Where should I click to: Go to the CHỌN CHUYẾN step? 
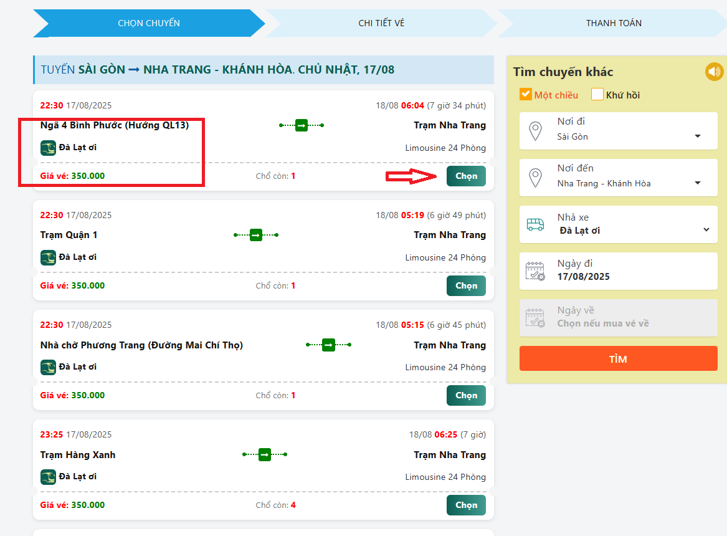coord(149,23)
